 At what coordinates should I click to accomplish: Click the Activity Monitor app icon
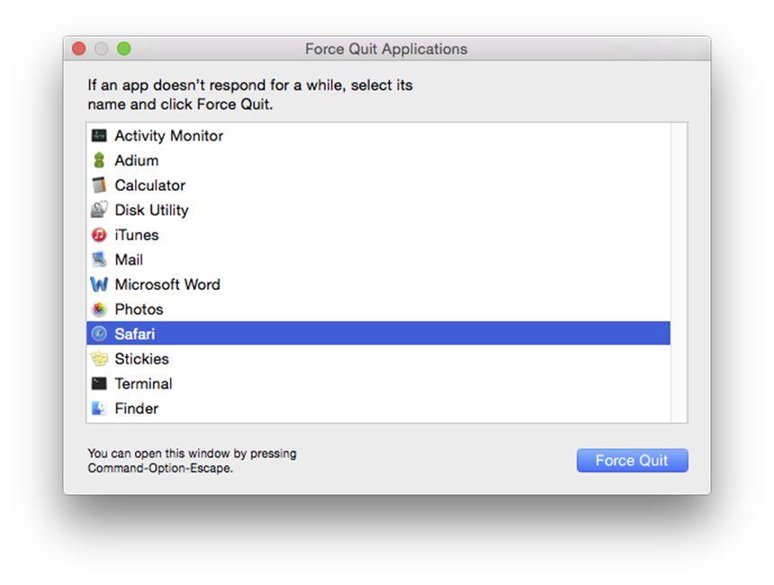coord(99,135)
